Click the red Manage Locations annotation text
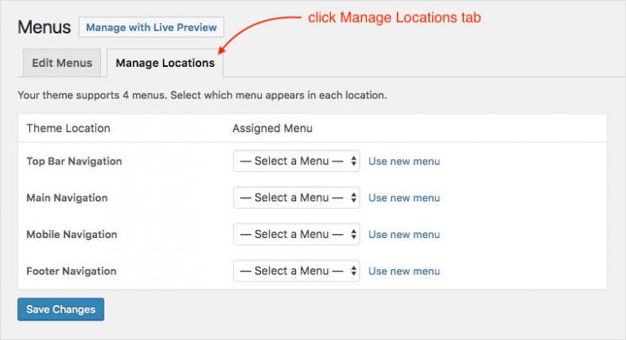The width and height of the screenshot is (626, 340). [395, 18]
